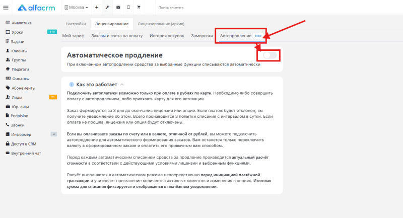403x218 pixels.
Task: Go to Заказы и счета на оплату
Action: point(117,36)
